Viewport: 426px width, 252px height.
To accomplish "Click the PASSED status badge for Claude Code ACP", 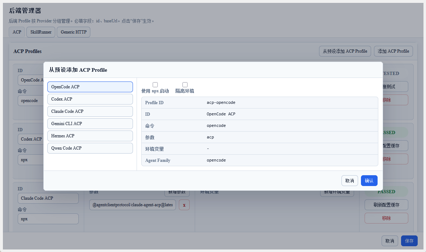I will 386,191.
